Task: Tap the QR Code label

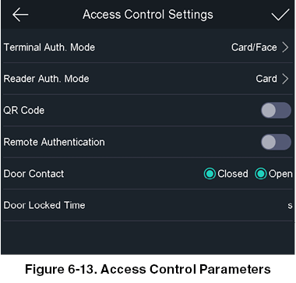Action: click(x=24, y=111)
